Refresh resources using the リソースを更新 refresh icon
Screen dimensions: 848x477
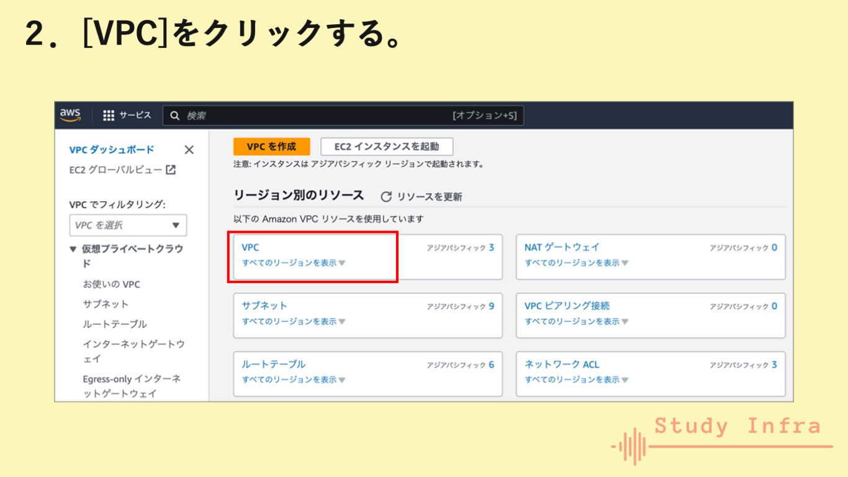(386, 196)
